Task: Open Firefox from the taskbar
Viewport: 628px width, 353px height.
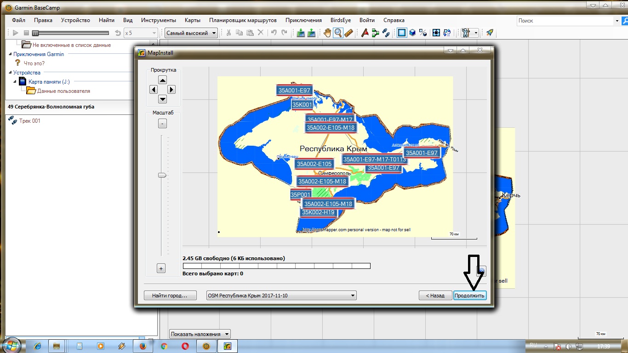Action: point(143,346)
